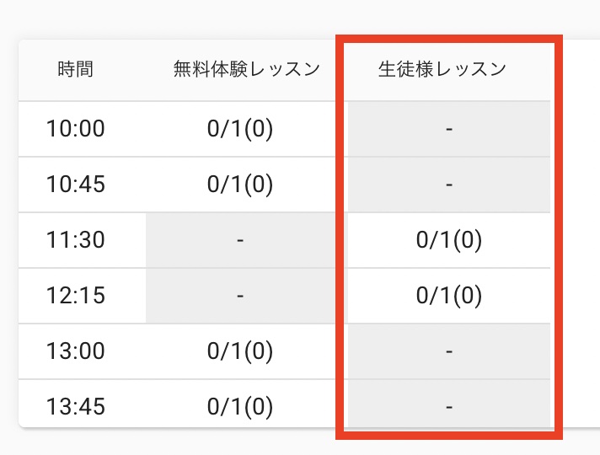Click the 時間 column header
Viewport: 600px width, 455px height.
tap(76, 70)
